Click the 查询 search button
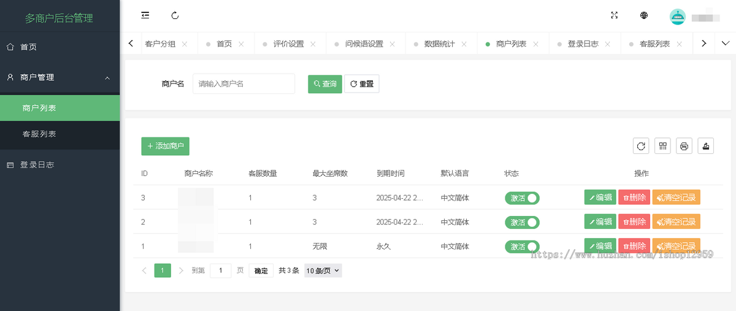Screen dimensions: 736x311 coord(324,84)
